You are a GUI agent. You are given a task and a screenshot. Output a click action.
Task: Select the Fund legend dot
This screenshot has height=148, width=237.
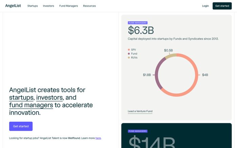129,54
